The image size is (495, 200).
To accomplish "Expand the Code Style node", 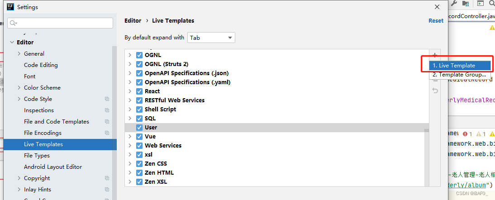I will pyautogui.click(x=19, y=99).
